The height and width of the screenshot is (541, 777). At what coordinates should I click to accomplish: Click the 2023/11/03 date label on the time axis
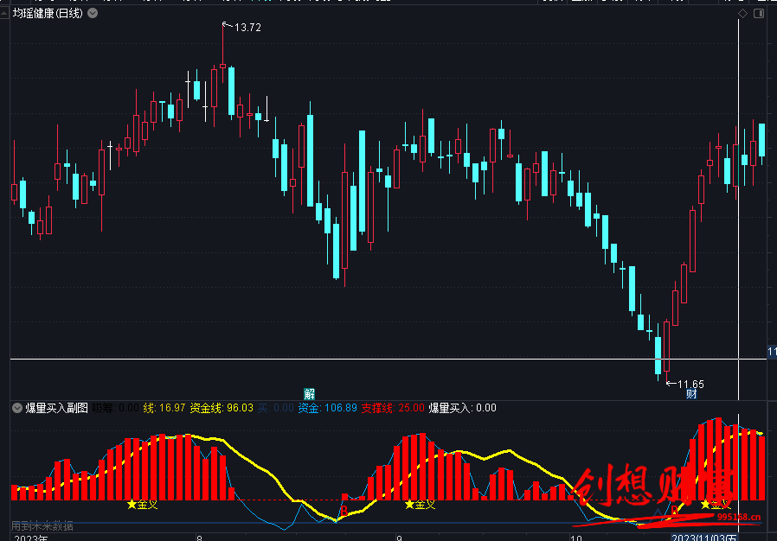pyautogui.click(x=704, y=538)
